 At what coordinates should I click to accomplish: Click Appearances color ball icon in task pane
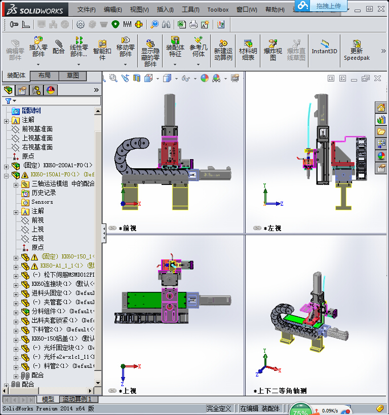[381, 156]
